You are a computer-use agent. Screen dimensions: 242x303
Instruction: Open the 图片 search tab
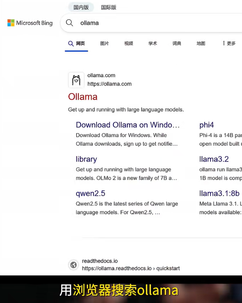105,43
